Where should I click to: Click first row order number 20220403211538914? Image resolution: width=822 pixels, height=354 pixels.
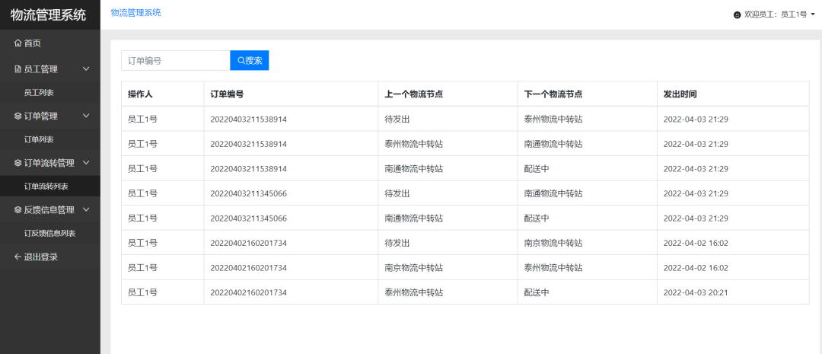point(248,119)
